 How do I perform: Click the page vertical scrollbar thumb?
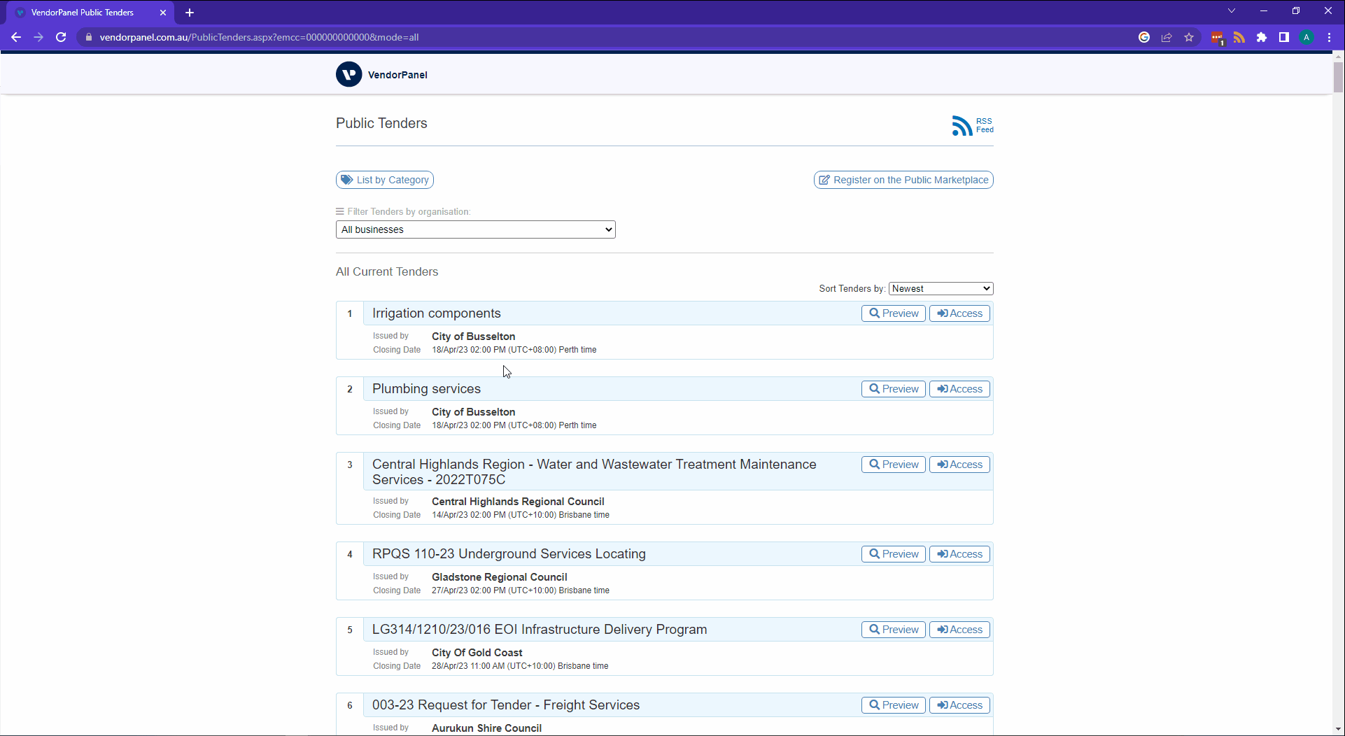pos(1338,77)
